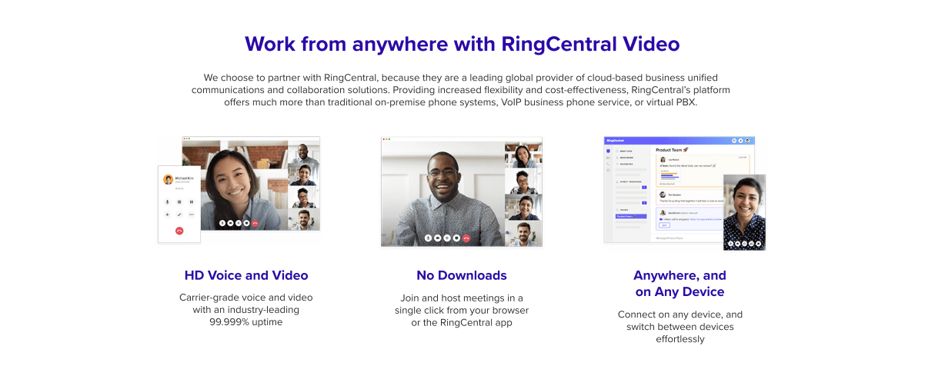
Task: Open profile avatar in RingCentral app header
Action: [747, 141]
